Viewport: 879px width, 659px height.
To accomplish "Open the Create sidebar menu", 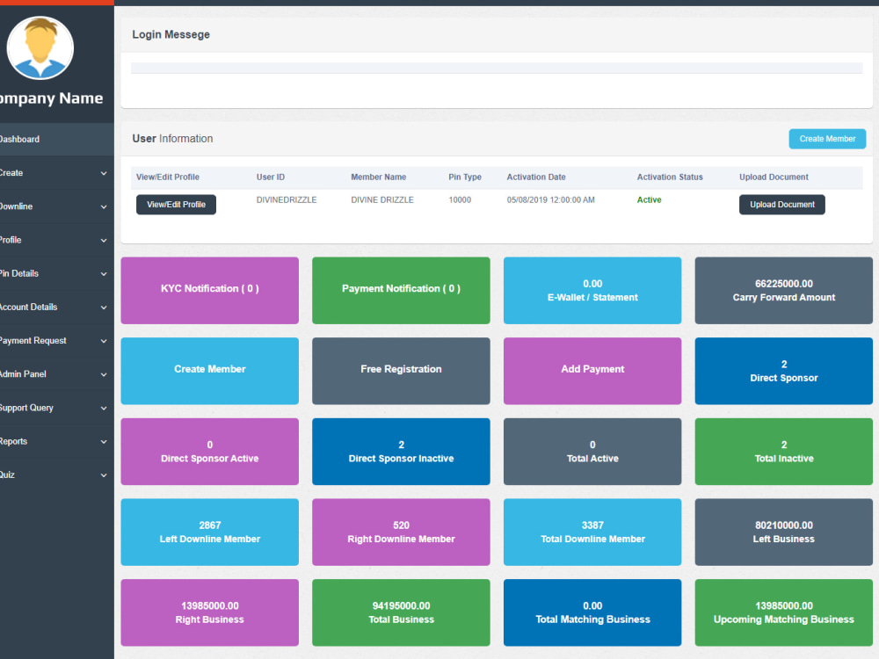I will pyautogui.click(x=56, y=172).
